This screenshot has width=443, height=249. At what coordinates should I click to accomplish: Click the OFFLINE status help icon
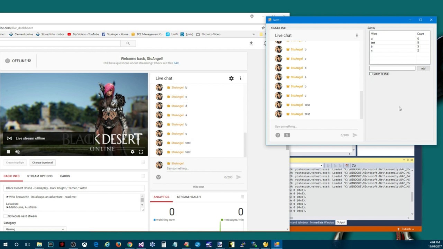(29, 61)
